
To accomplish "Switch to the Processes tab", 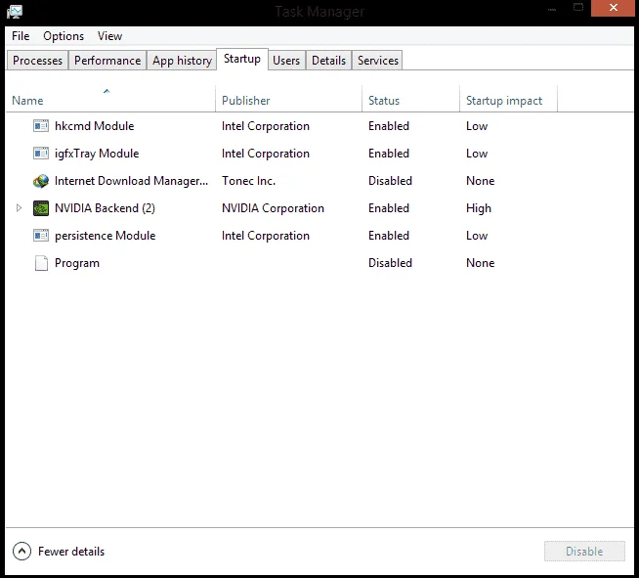I will coord(37,61).
